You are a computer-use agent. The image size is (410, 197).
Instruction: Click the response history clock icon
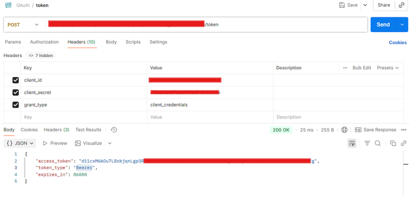(x=114, y=130)
